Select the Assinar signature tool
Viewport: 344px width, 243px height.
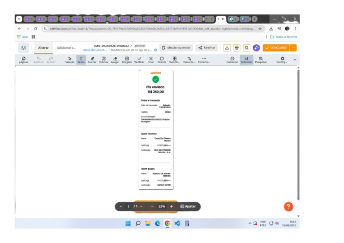[92, 60]
